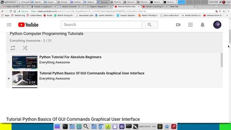Click the playlist panel scrollbar
The height and width of the screenshot is (130, 231).
[222, 60]
